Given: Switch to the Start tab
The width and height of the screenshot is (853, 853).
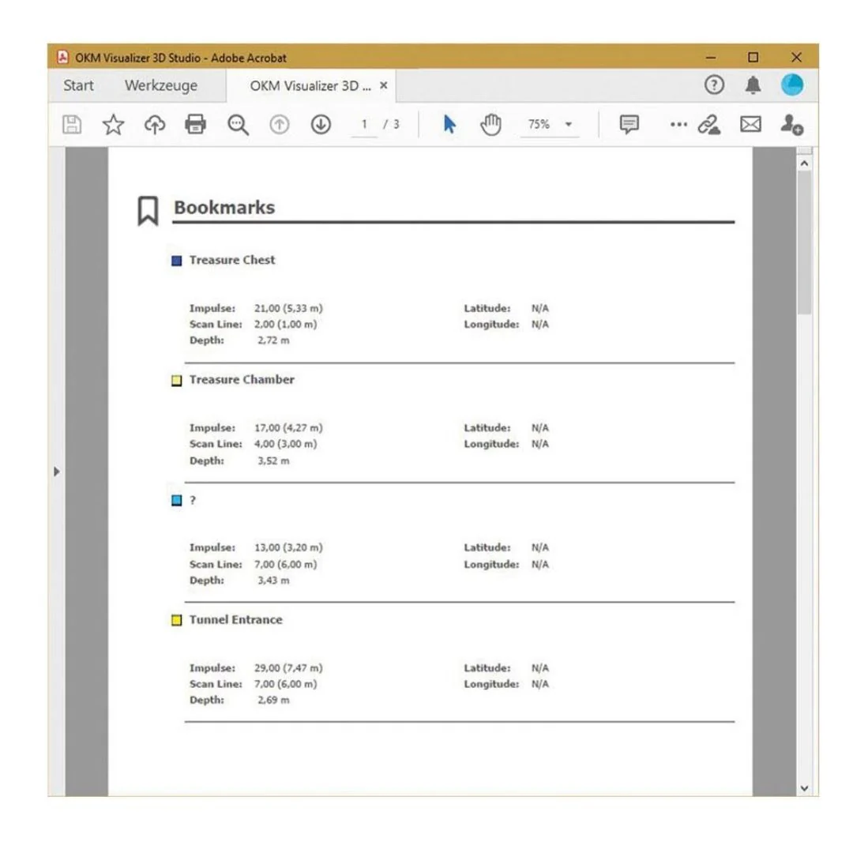Looking at the screenshot, I should pos(78,85).
